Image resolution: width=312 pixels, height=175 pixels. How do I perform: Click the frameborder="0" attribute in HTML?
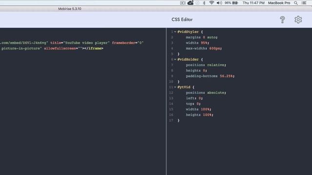click(x=128, y=43)
